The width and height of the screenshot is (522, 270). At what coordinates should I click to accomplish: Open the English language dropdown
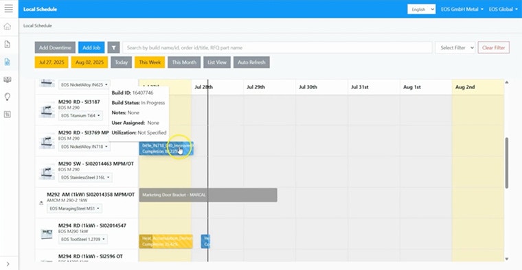pos(422,10)
